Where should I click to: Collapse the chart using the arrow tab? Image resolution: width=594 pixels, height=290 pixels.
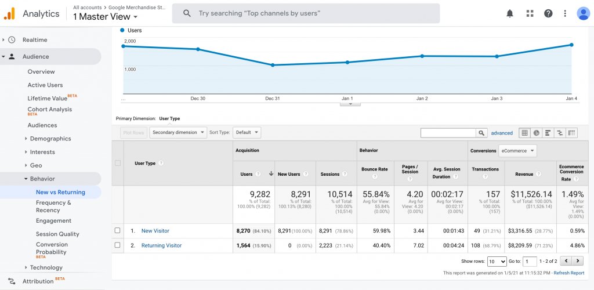350,104
